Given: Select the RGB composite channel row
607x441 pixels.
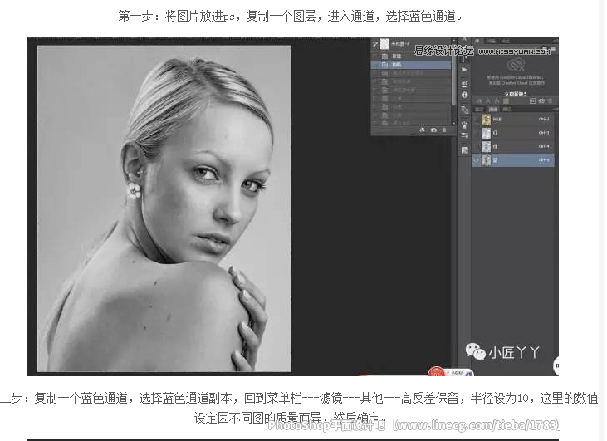Looking at the screenshot, I should click(513, 120).
